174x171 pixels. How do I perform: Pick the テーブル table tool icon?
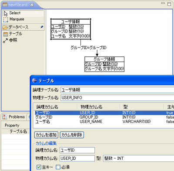click(6, 34)
